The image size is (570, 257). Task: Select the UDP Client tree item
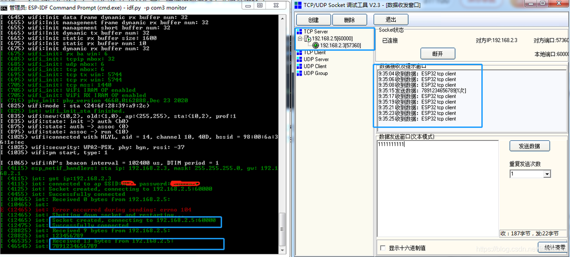click(315, 66)
